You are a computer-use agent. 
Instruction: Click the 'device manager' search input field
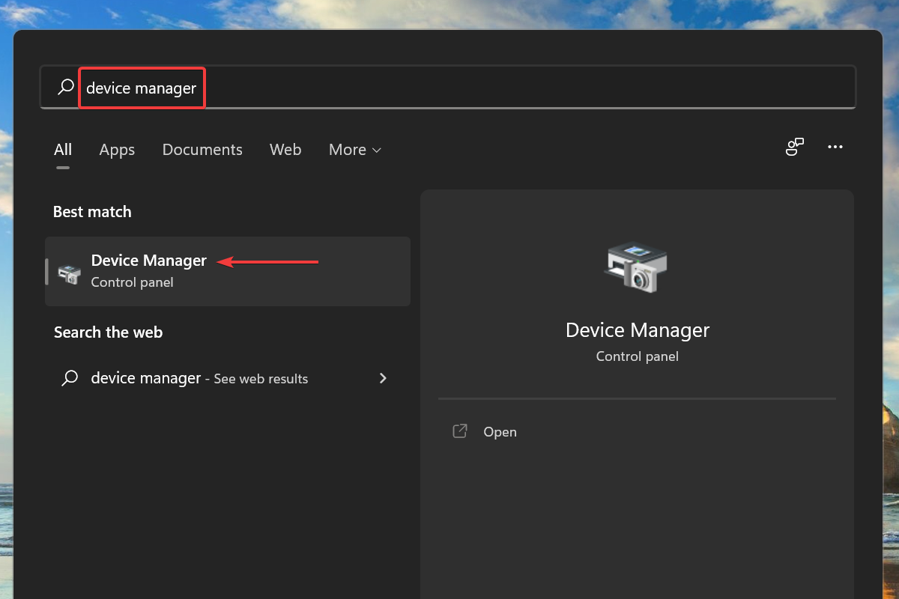pyautogui.click(x=447, y=88)
